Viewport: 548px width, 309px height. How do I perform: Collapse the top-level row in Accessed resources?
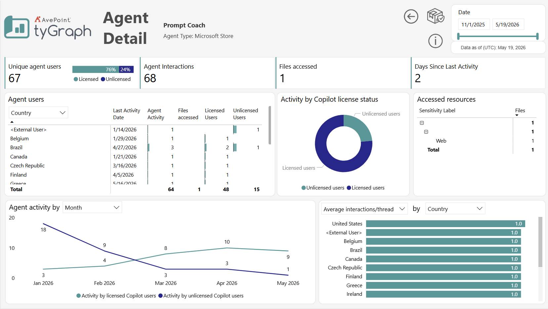pyautogui.click(x=422, y=123)
